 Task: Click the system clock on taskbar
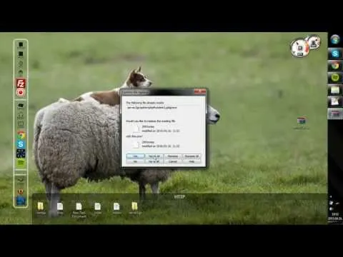coord(335,216)
